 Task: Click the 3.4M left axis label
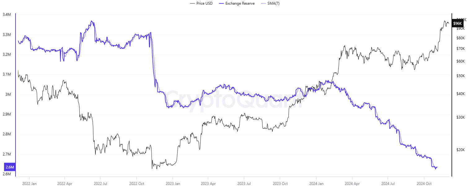pyautogui.click(x=7, y=15)
